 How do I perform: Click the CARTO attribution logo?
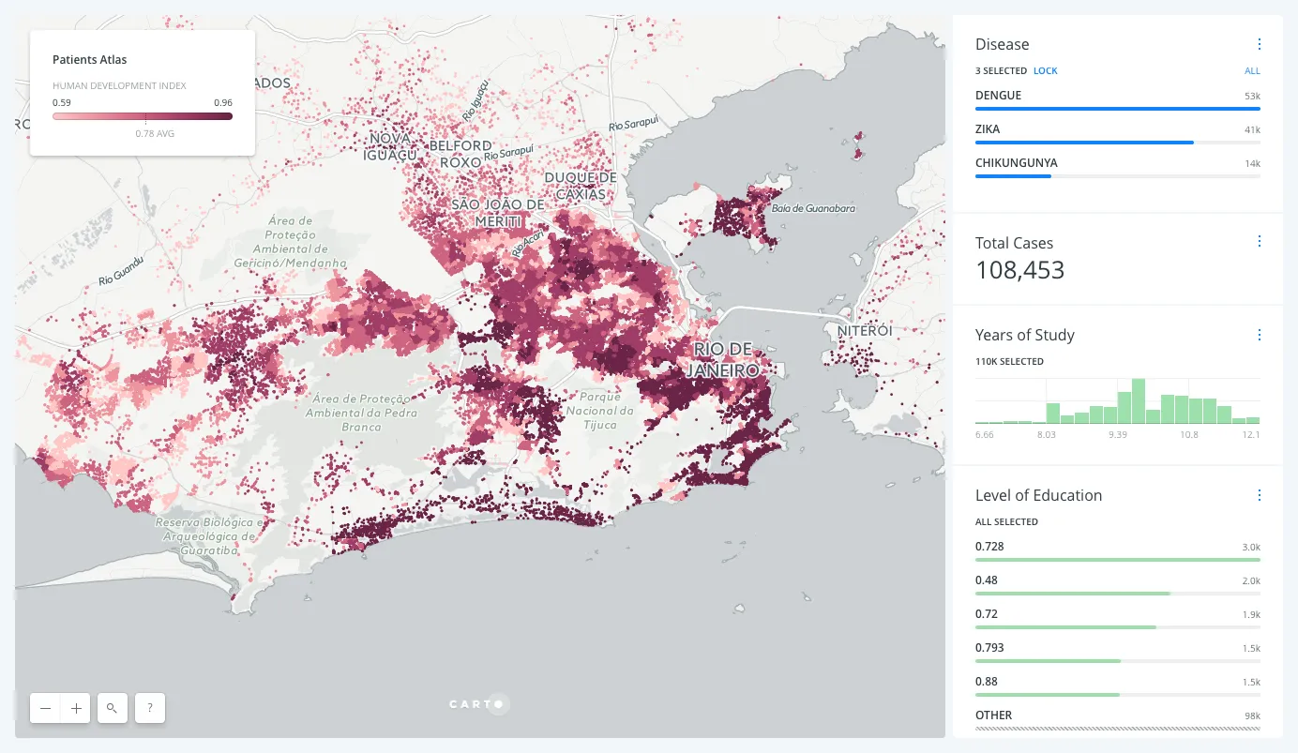click(x=478, y=703)
